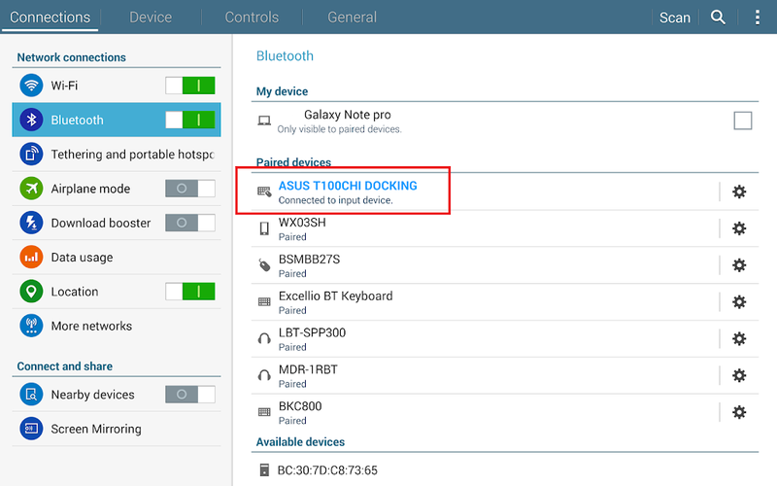The height and width of the screenshot is (486, 777).
Task: Open settings gear for ASUS T100CHI DOCKING
Action: [x=739, y=191]
